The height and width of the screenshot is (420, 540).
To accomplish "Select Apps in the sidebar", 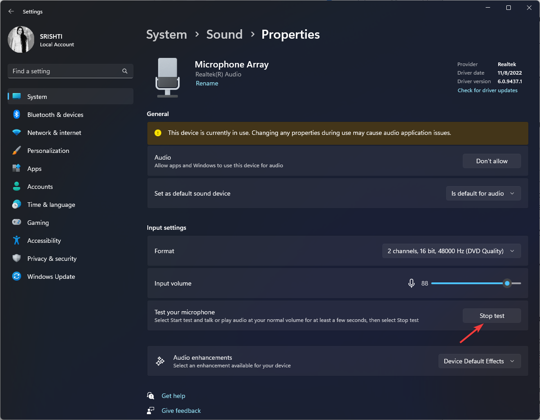I will coord(71,169).
